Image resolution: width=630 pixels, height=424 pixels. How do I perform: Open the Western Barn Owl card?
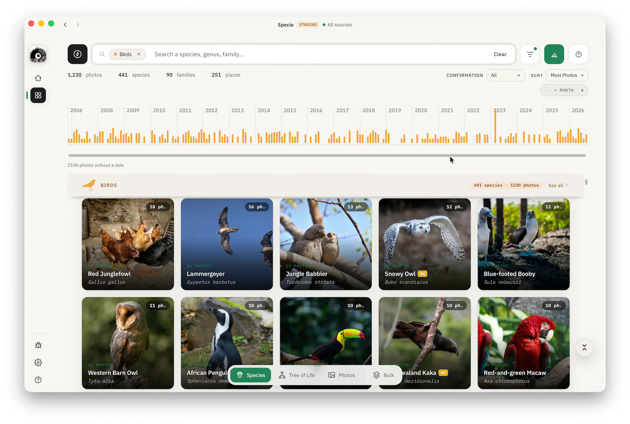[128, 343]
